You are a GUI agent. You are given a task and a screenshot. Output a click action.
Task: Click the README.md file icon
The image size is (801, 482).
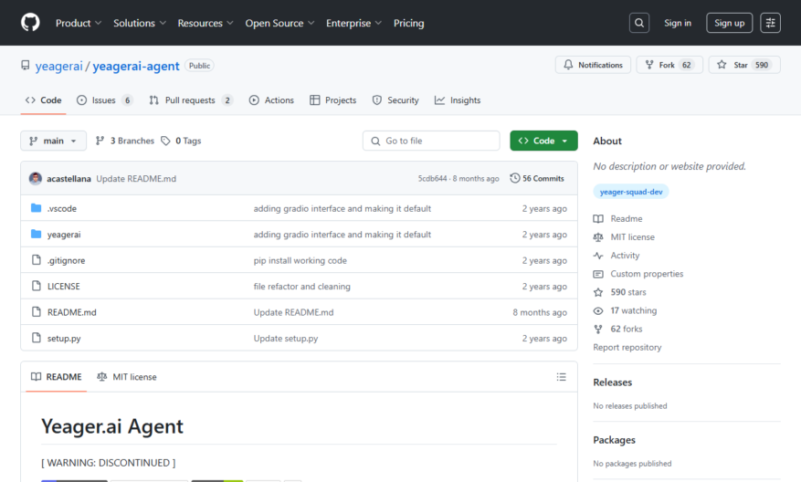click(x=37, y=311)
